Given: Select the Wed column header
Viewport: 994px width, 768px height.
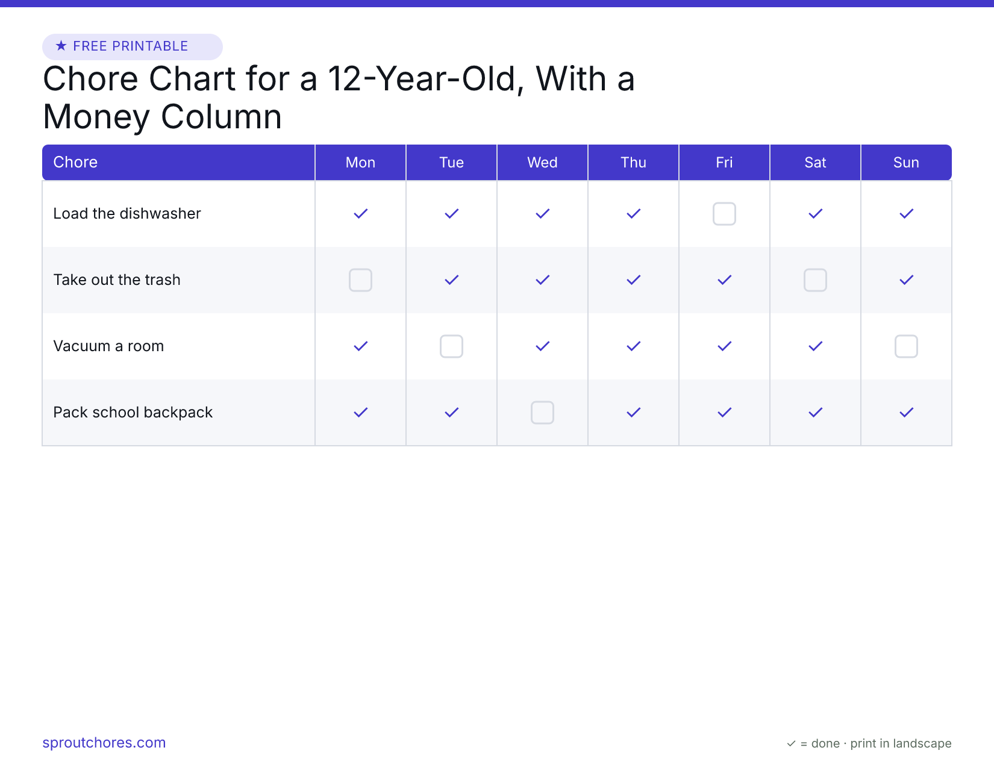Looking at the screenshot, I should 542,162.
